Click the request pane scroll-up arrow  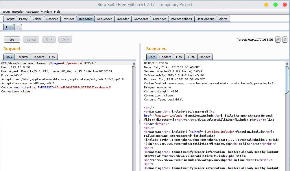[134, 64]
